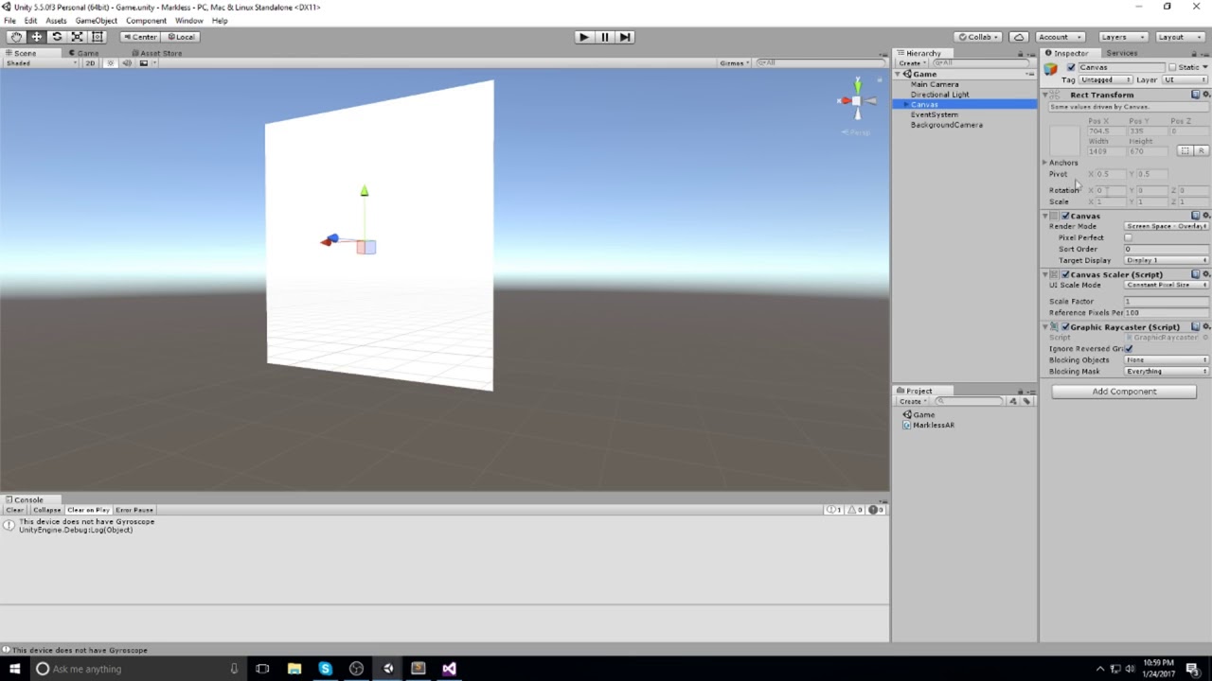
Task: Toggle the Canvas GameObject active checkbox
Action: pyautogui.click(x=1071, y=67)
